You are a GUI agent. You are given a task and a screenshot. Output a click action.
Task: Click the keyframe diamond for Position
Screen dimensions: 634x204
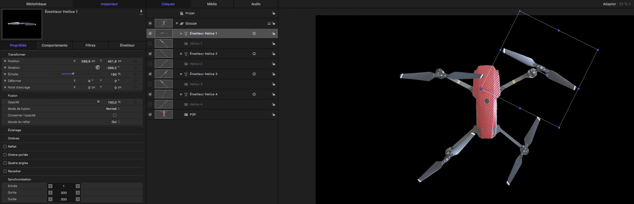coord(135,61)
